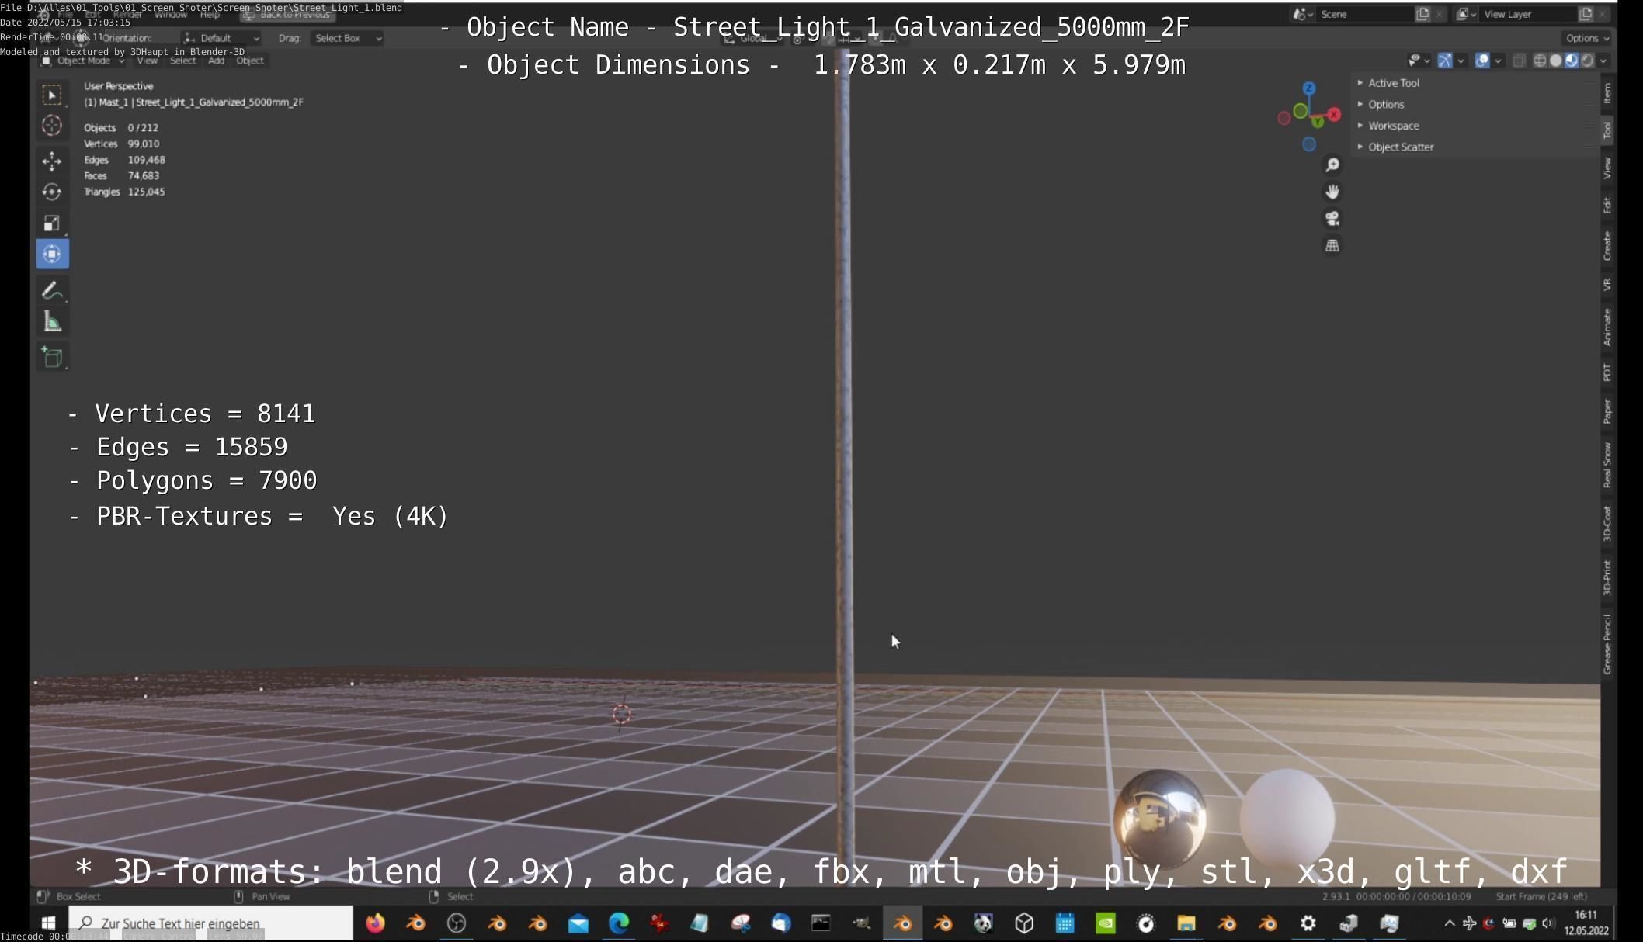
Task: Select the Measure tool
Action: pyautogui.click(x=52, y=322)
